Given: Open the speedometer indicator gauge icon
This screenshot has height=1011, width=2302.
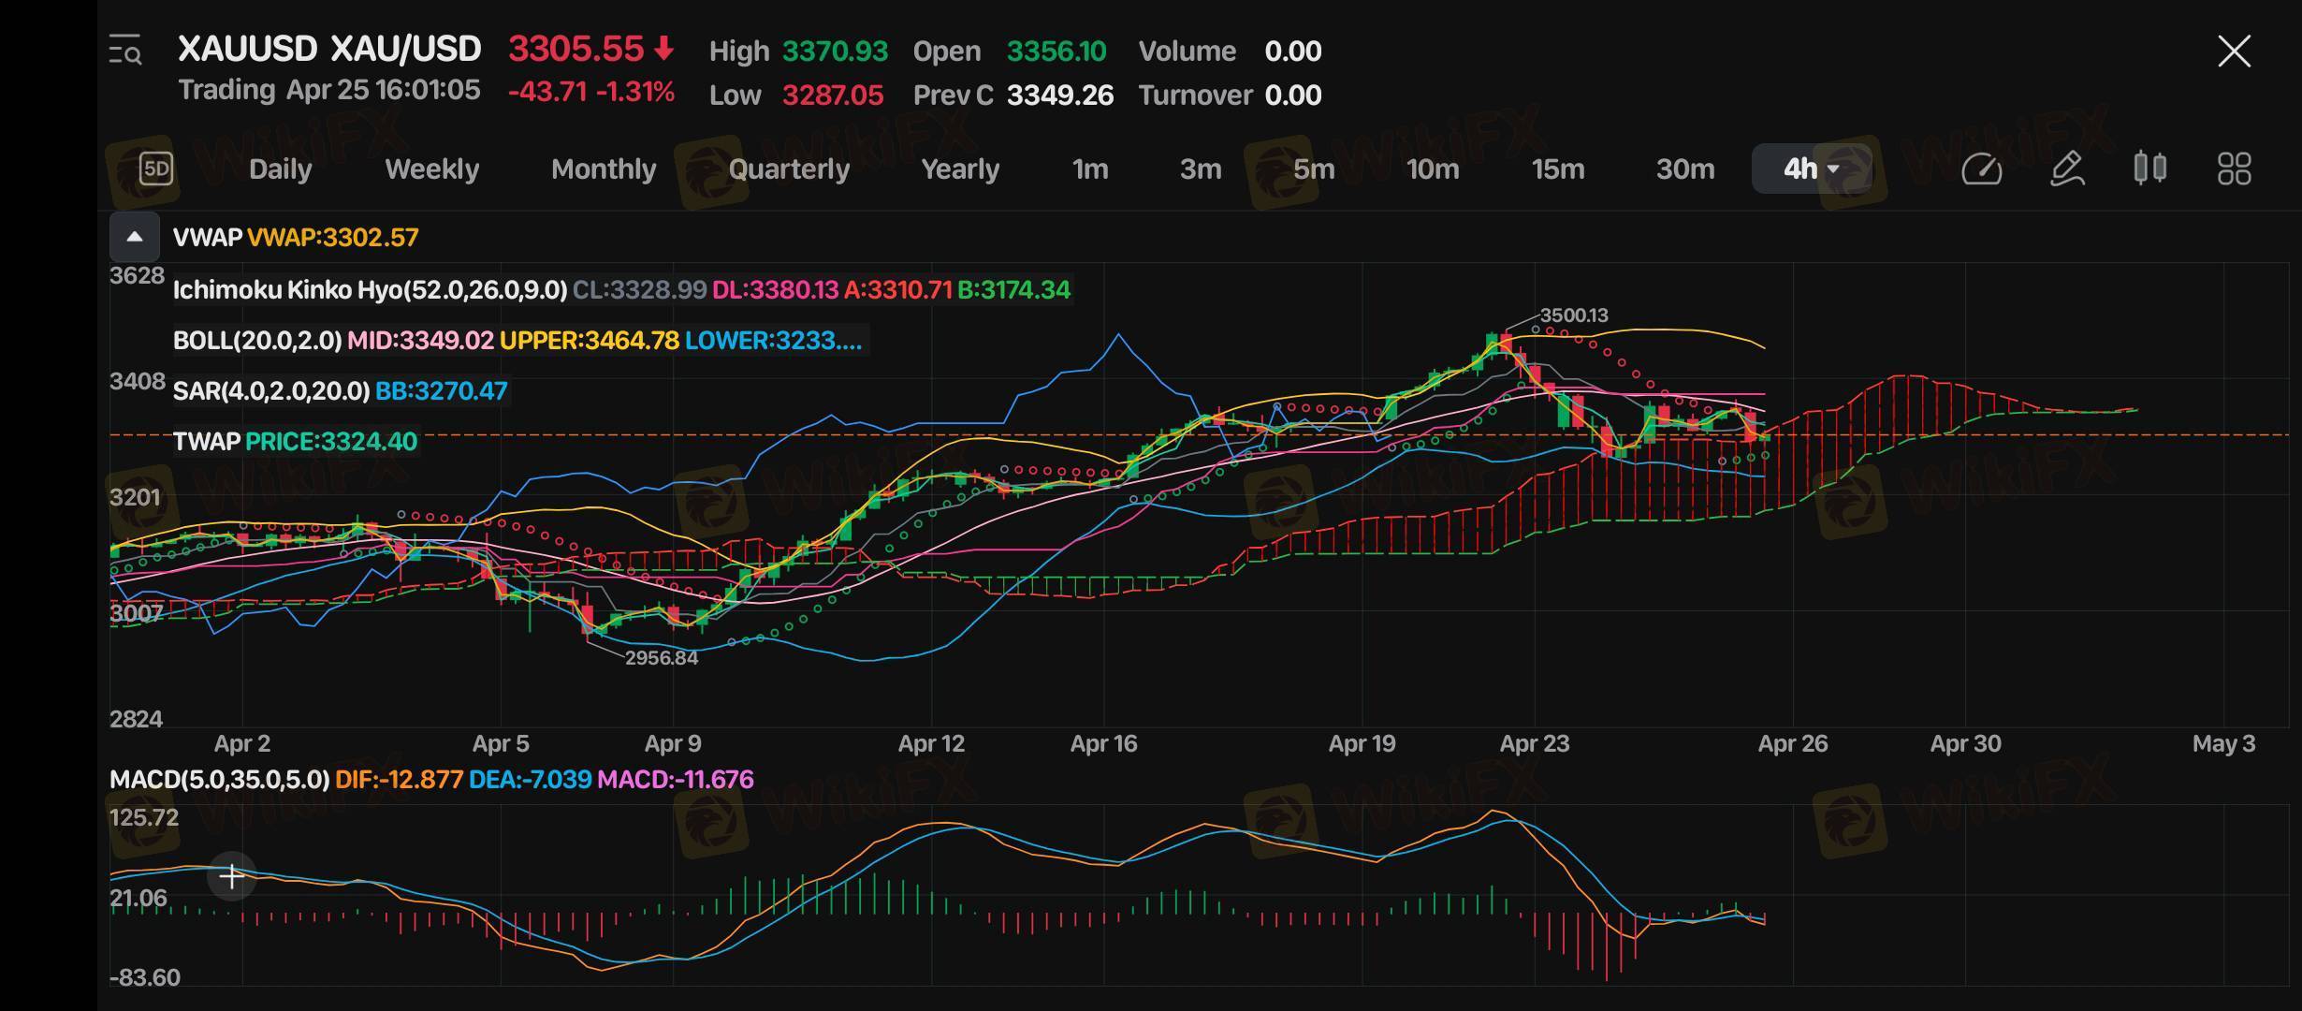Looking at the screenshot, I should click(x=1981, y=168).
